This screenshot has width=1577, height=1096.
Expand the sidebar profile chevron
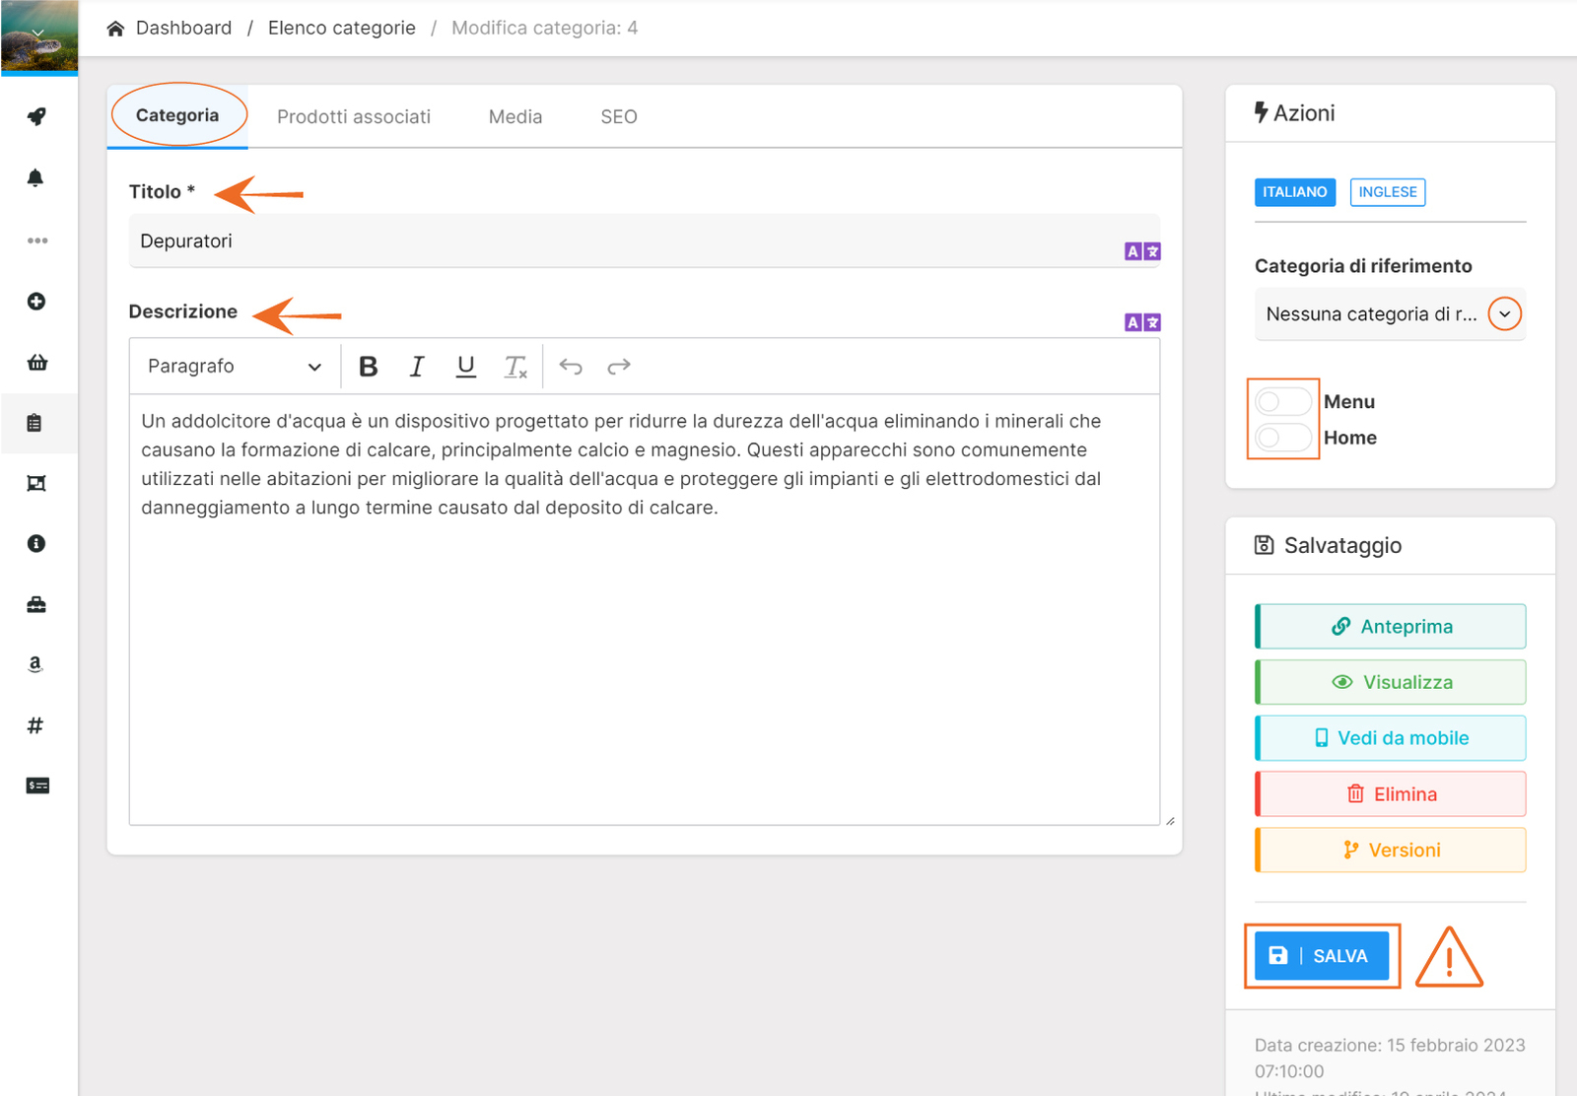click(x=38, y=34)
